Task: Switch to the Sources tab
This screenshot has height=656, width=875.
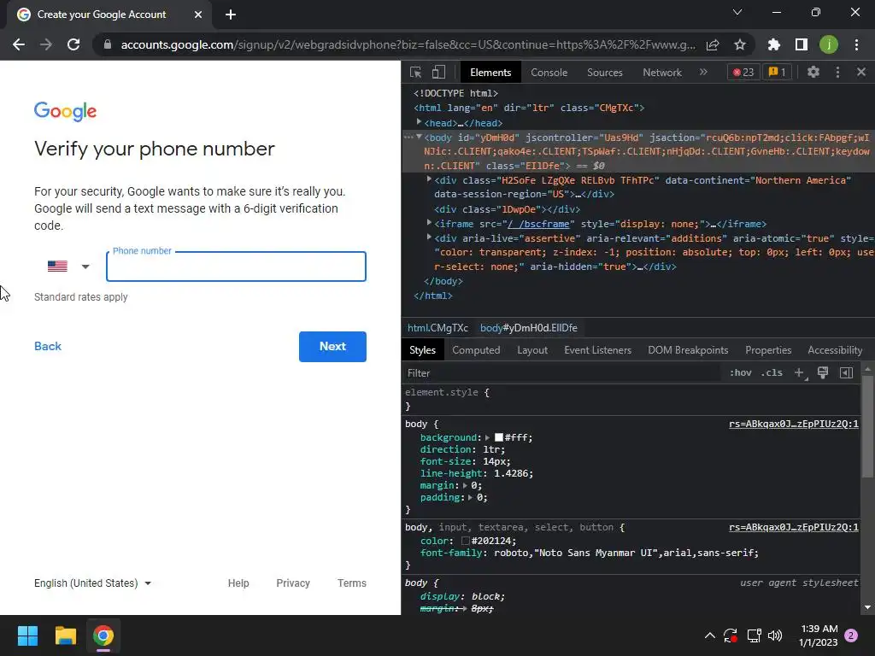Action: point(604,73)
